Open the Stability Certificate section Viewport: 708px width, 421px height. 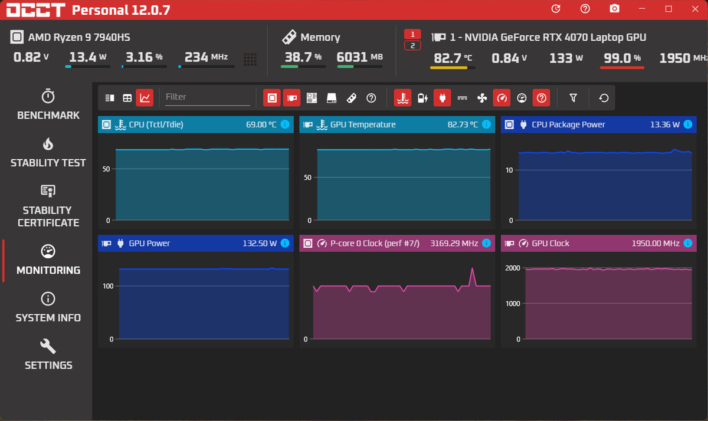pyautogui.click(x=48, y=206)
